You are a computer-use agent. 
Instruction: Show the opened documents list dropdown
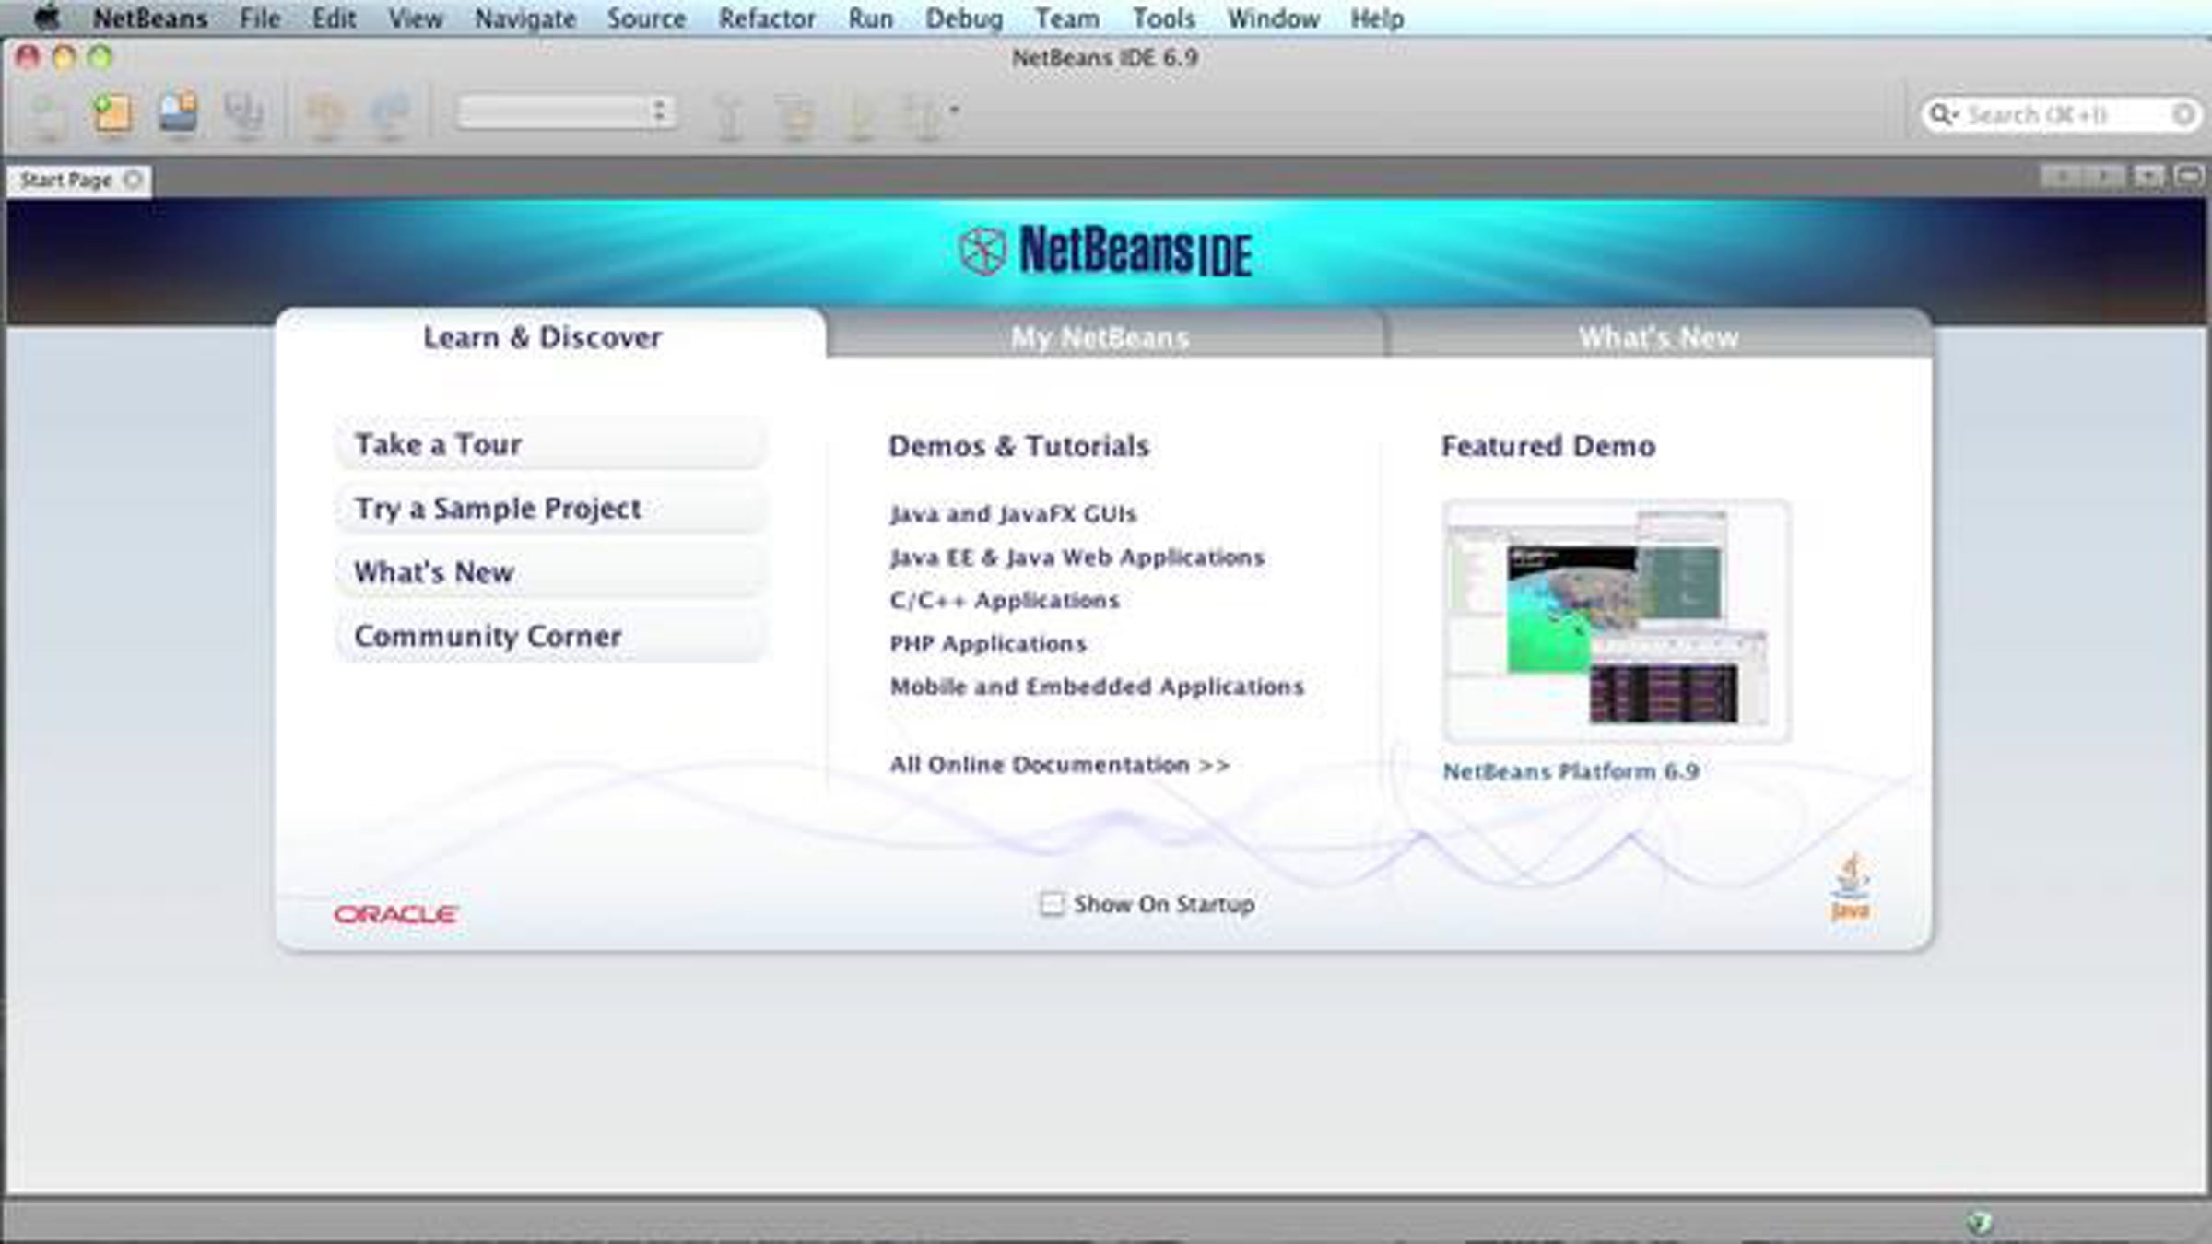2147,176
